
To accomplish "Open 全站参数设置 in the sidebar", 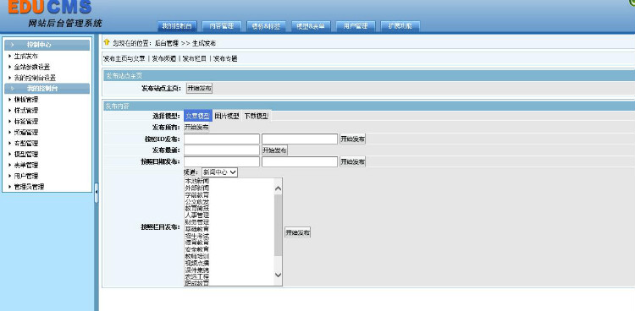I will [x=31, y=67].
